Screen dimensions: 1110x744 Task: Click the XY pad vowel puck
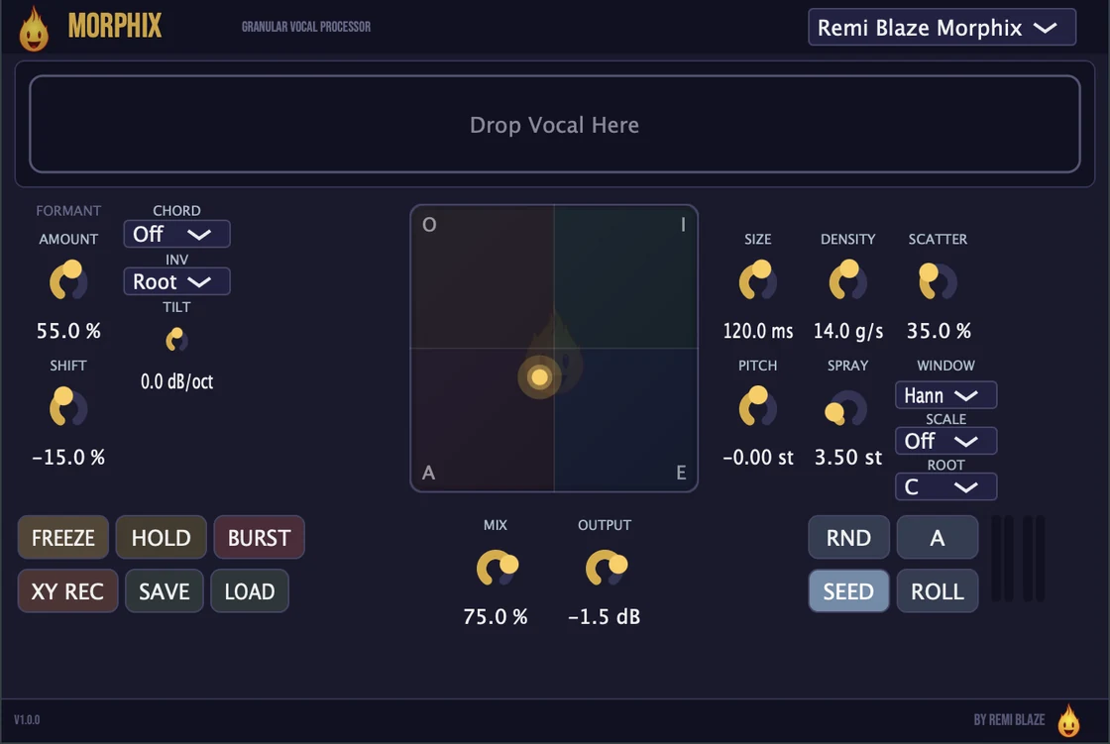click(539, 377)
